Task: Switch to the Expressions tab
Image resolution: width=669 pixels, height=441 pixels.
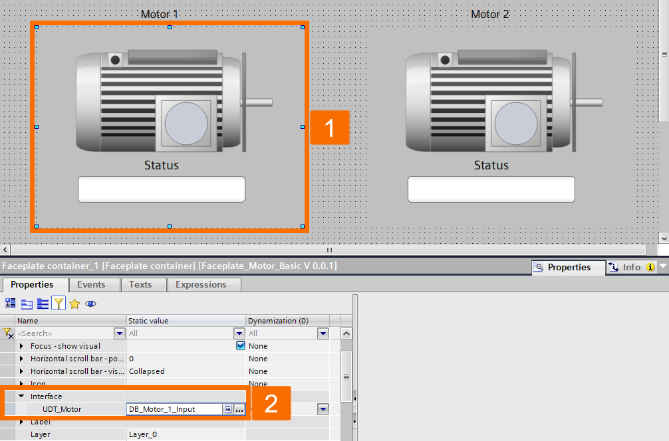Action: pos(203,284)
